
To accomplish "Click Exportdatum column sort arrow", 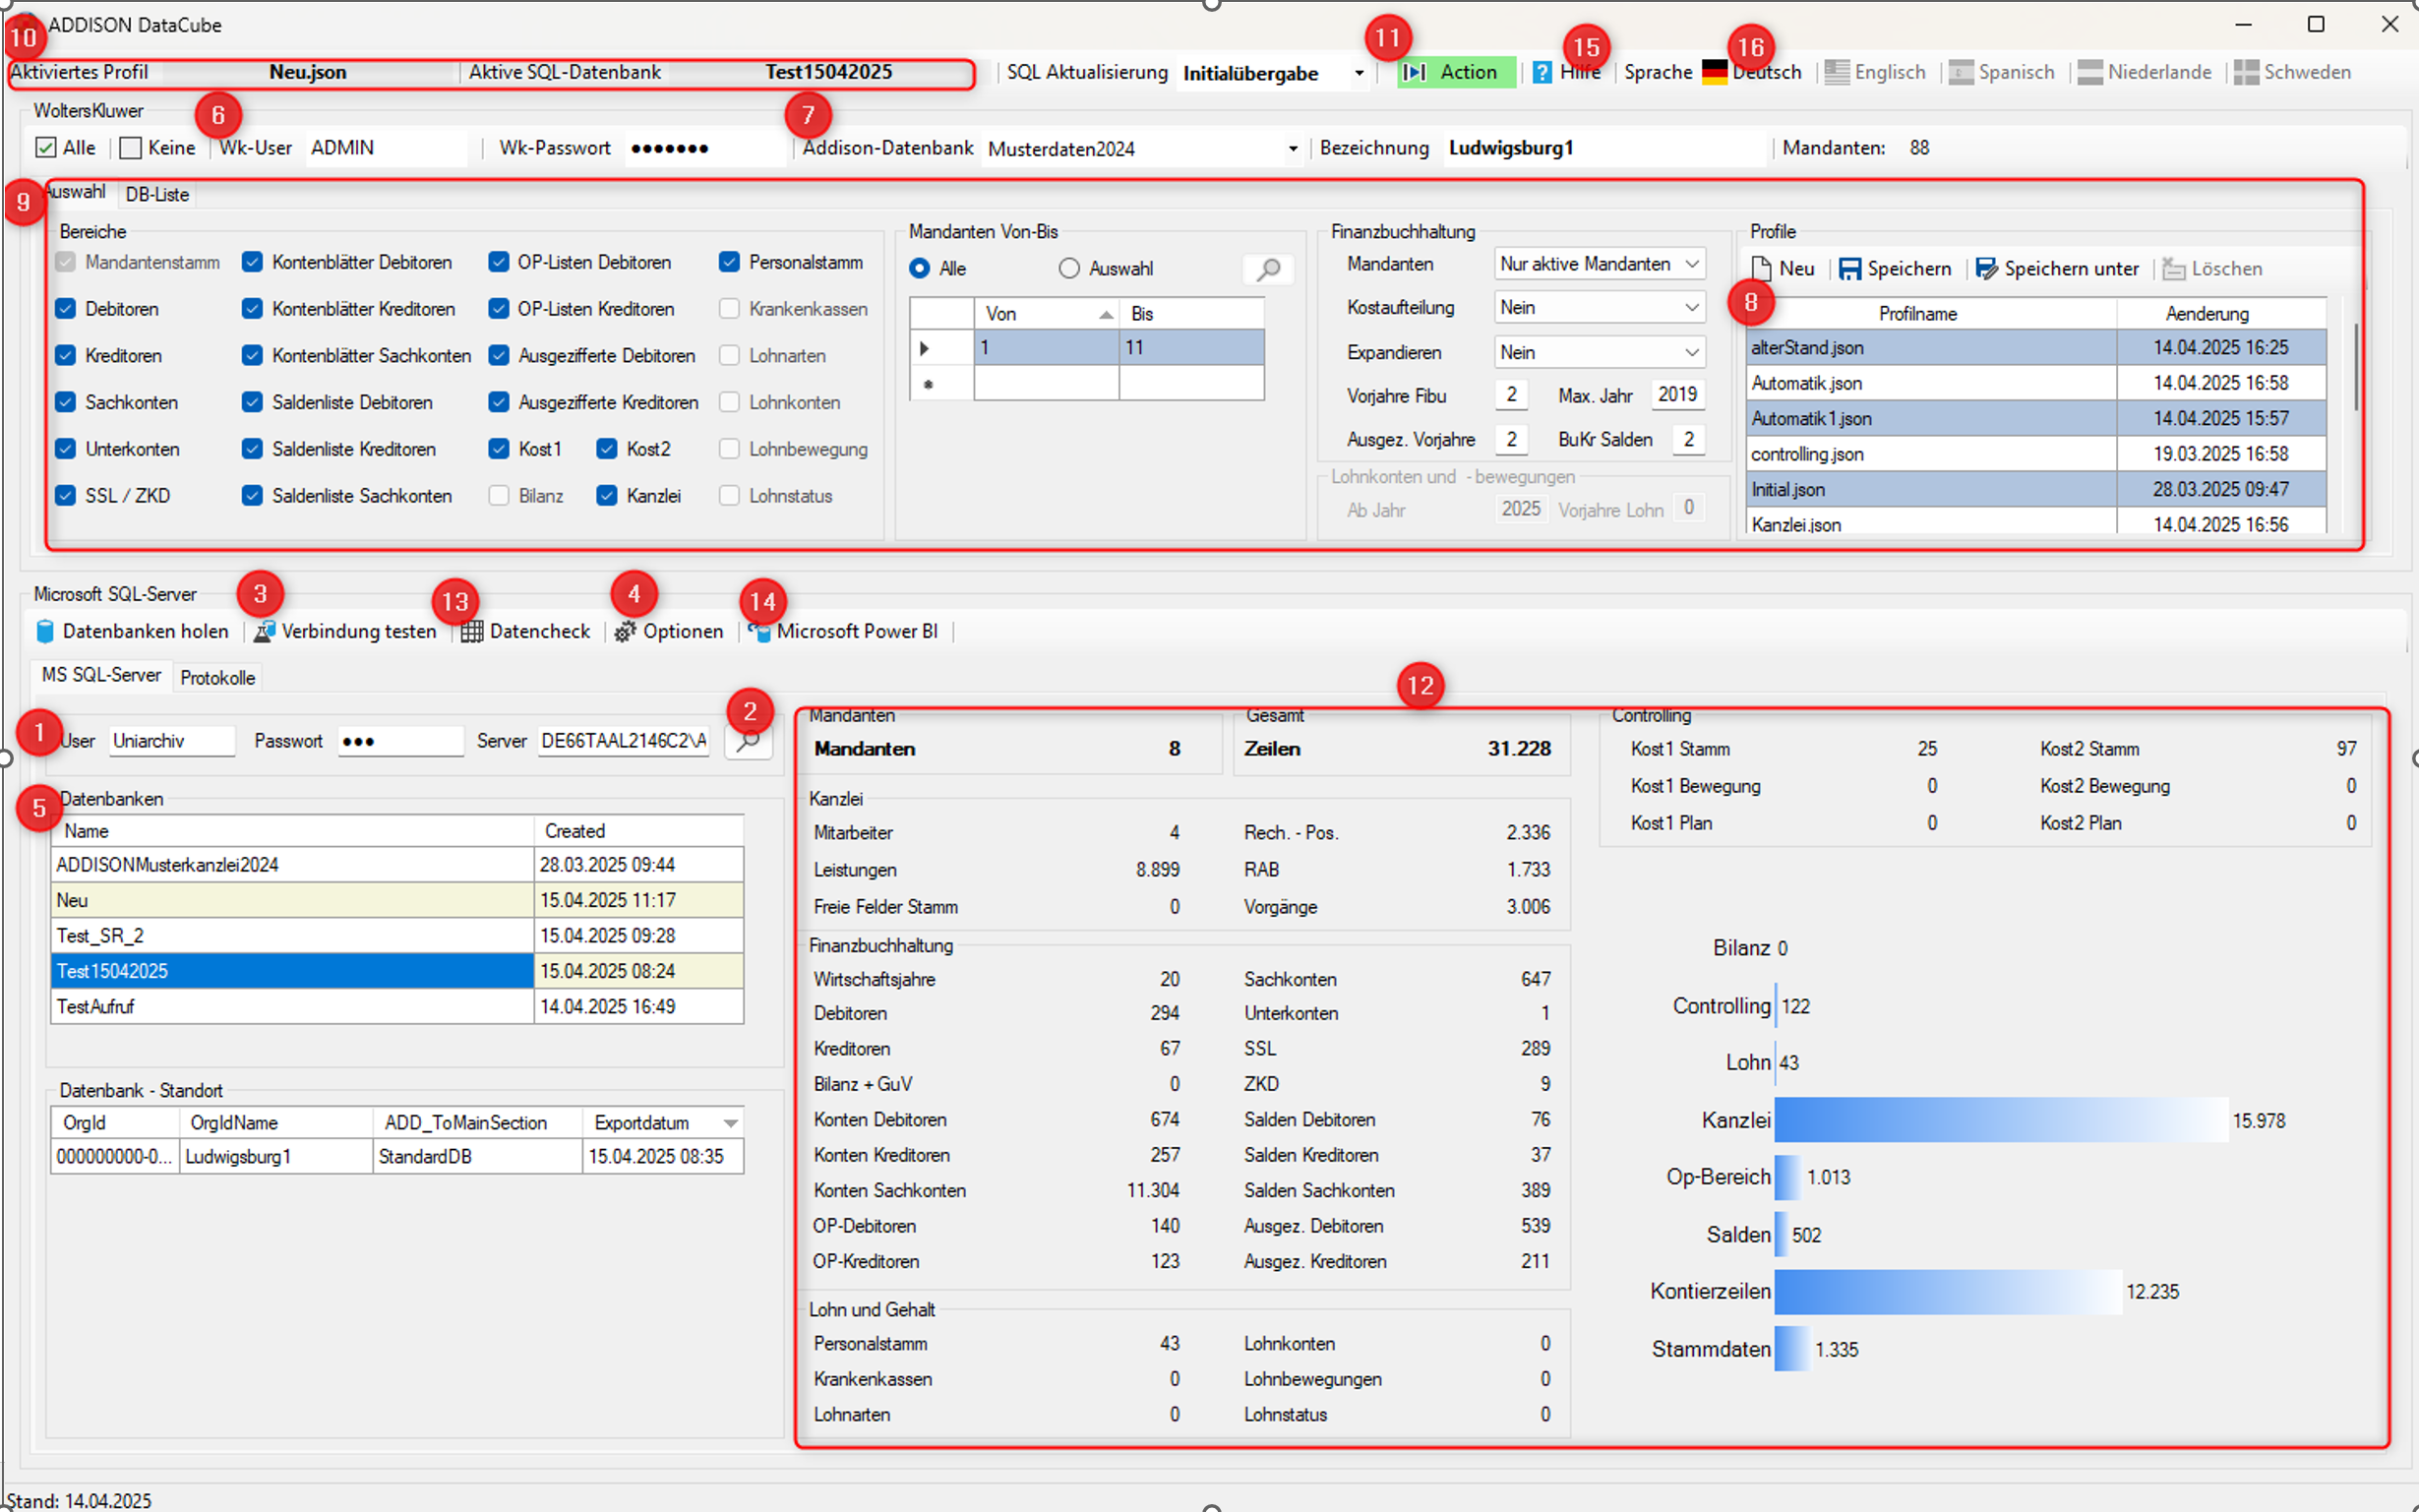I will pyautogui.click(x=731, y=1123).
